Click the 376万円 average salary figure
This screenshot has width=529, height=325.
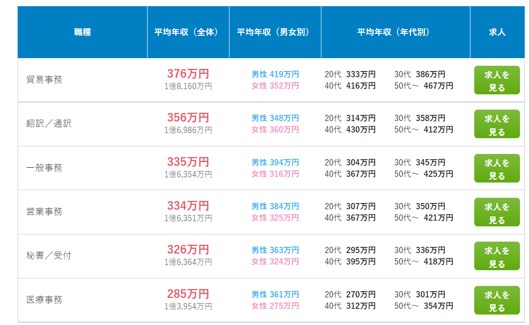click(188, 74)
